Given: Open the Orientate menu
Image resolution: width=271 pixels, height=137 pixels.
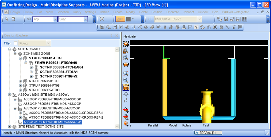Looking at the screenshot, I should [x=172, y=12].
